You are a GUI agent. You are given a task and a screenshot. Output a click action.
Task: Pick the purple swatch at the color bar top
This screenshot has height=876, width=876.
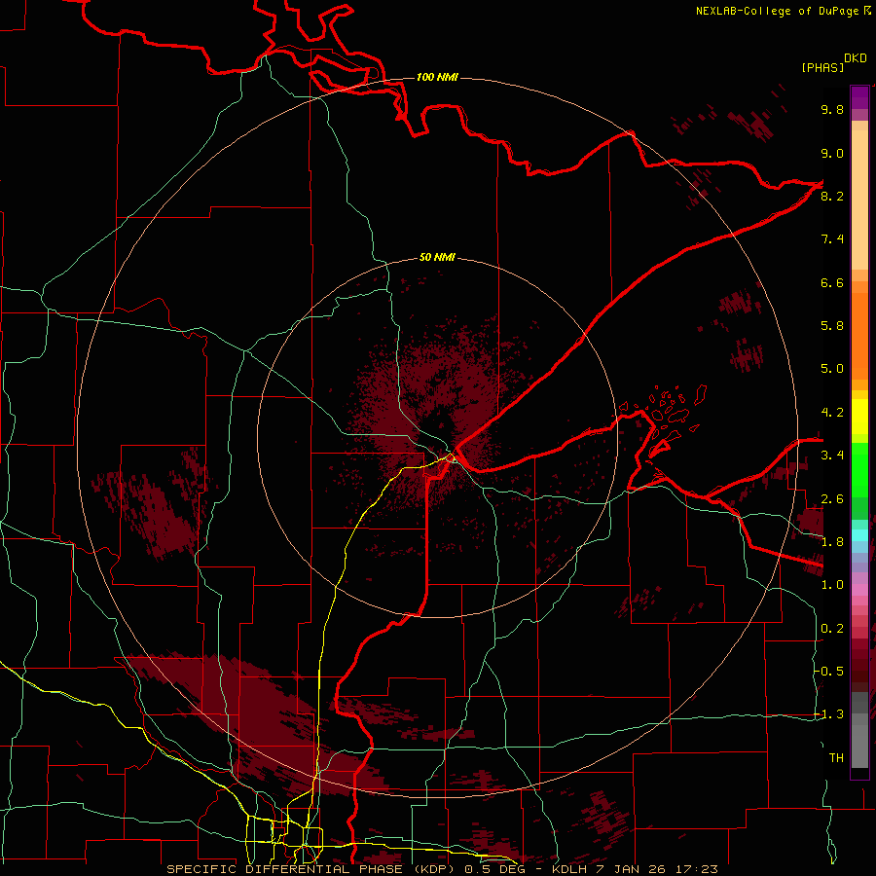(859, 97)
